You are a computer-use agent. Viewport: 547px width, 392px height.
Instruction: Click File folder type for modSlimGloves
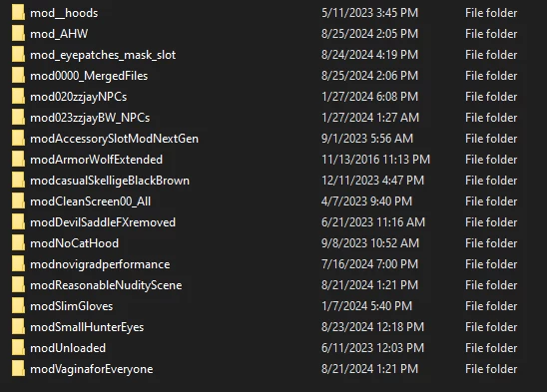pyautogui.click(x=491, y=306)
